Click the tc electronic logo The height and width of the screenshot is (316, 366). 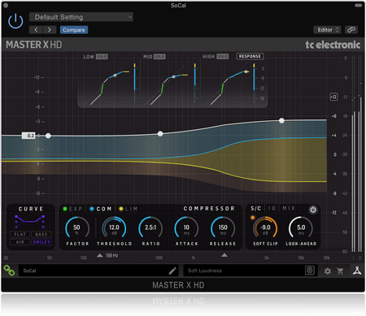coord(333,45)
